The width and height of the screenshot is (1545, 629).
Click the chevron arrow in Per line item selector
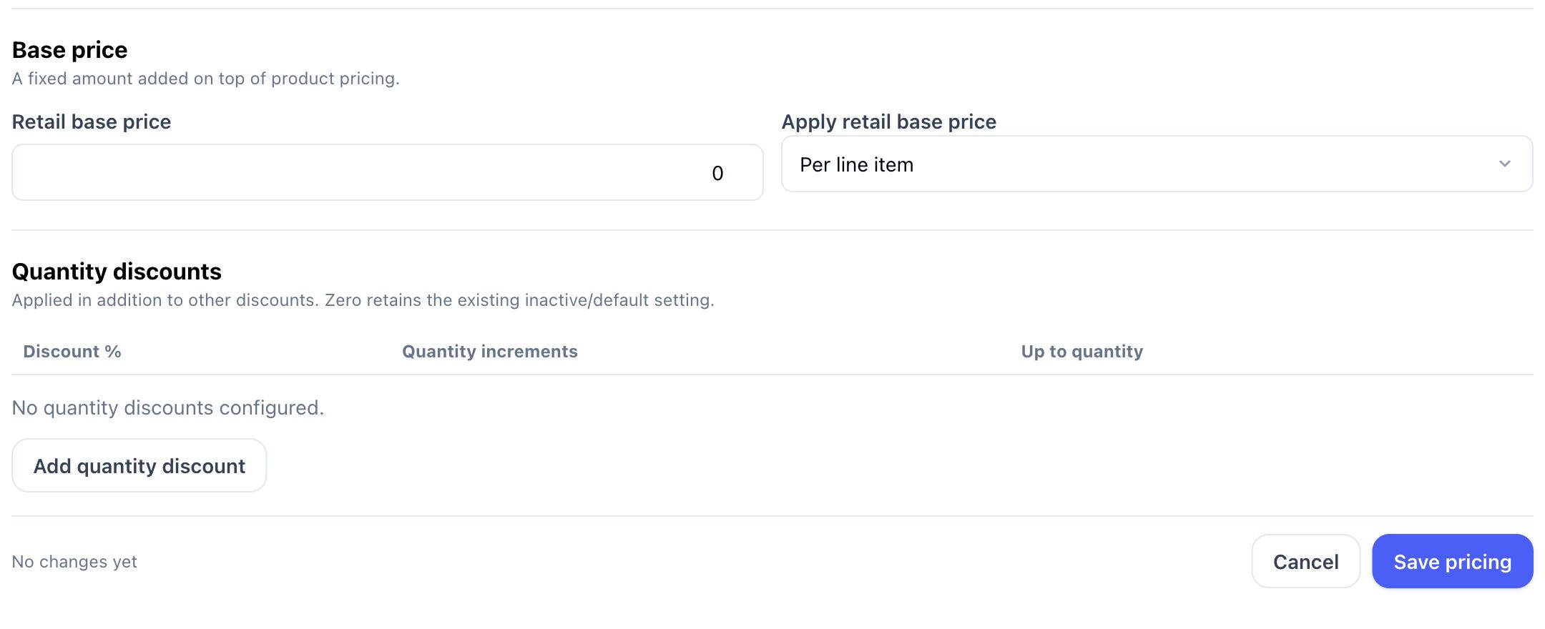[x=1505, y=164]
